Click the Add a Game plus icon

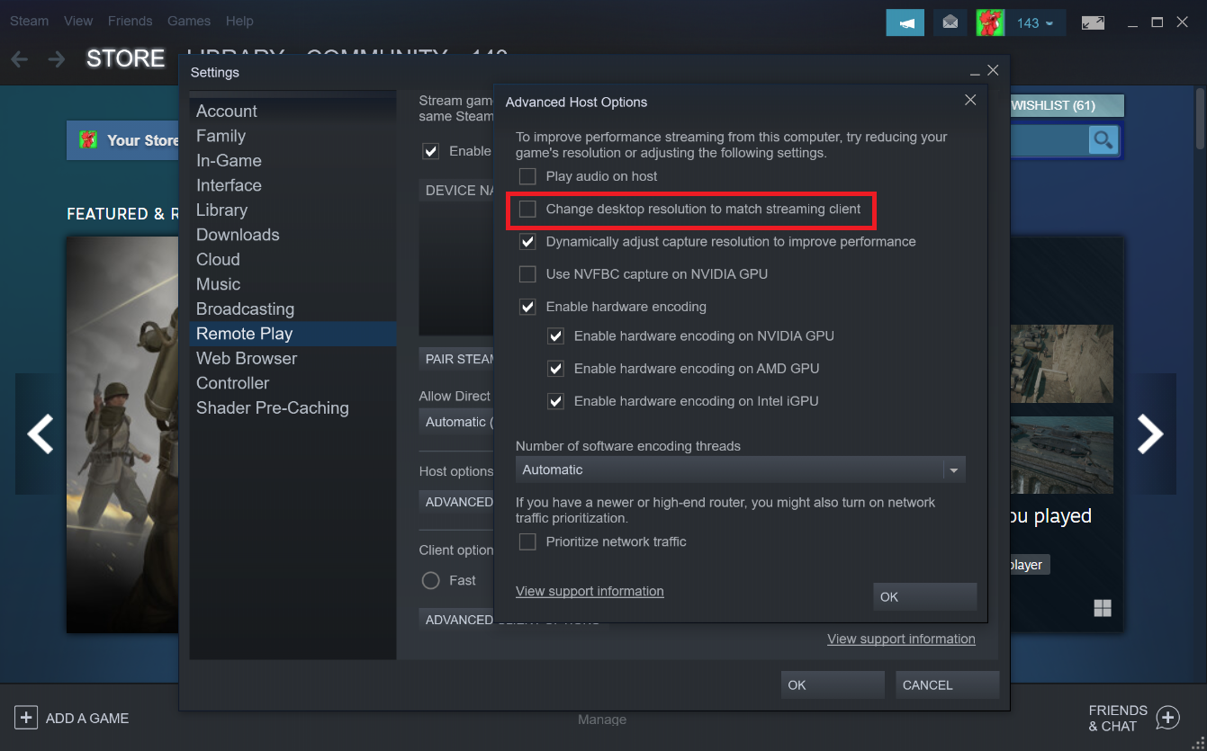coord(26,718)
